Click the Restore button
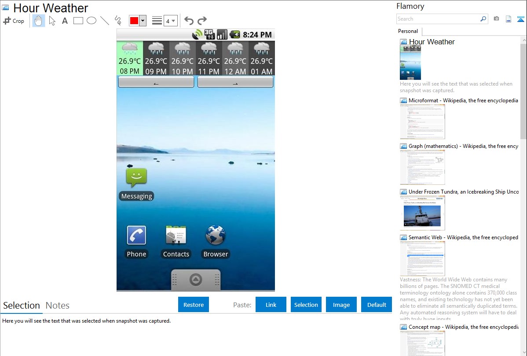The width and height of the screenshot is (527, 356). (194, 305)
